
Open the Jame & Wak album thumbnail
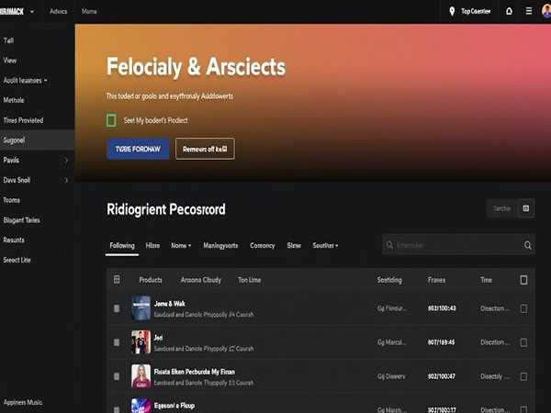(141, 307)
